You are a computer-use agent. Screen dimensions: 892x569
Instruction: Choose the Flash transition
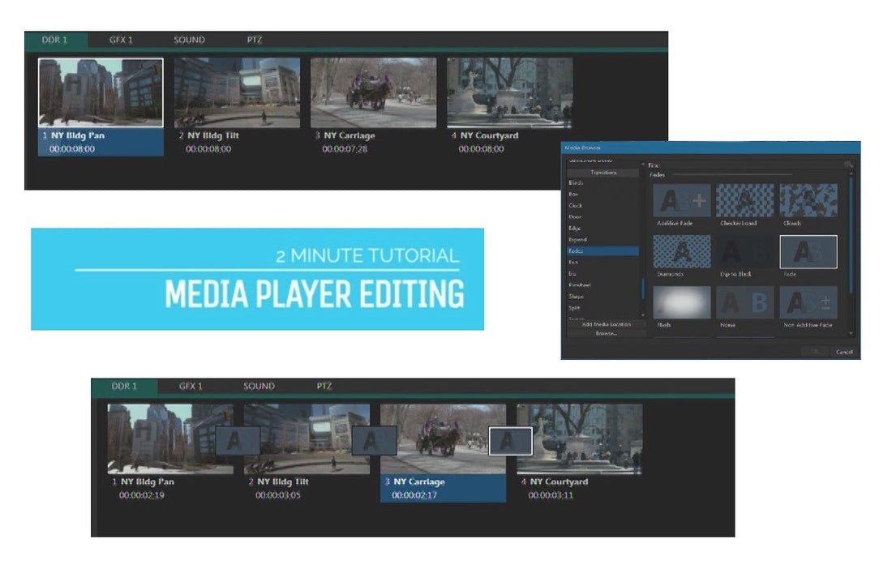click(681, 303)
